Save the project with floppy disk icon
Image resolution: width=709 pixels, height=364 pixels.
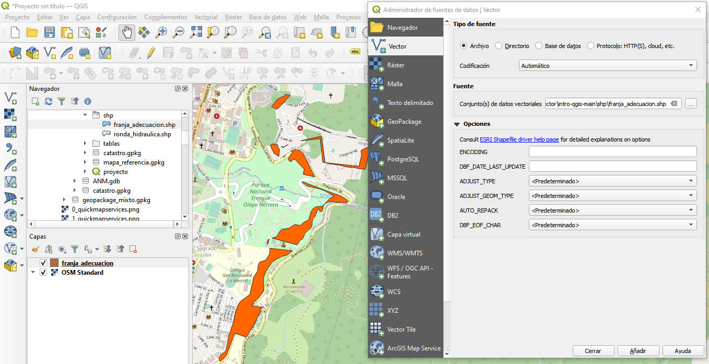50,32
